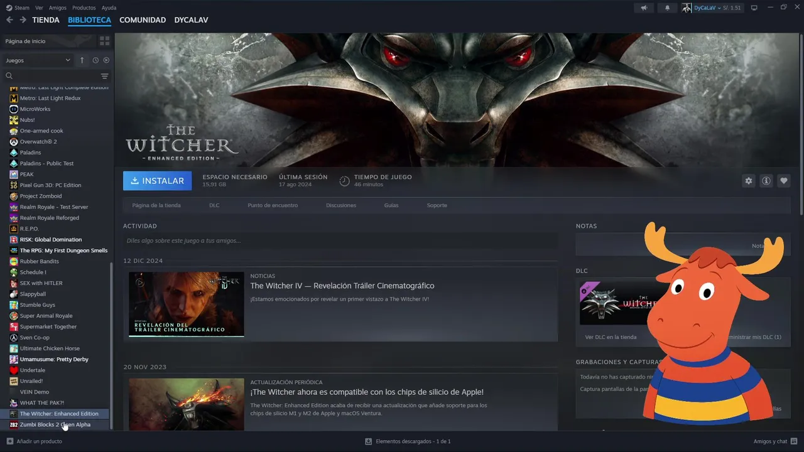Open Guías tab

pos(391,205)
